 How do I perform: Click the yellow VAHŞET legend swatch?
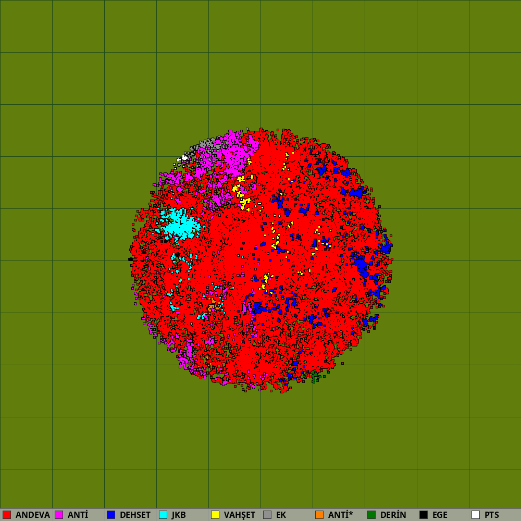click(215, 515)
